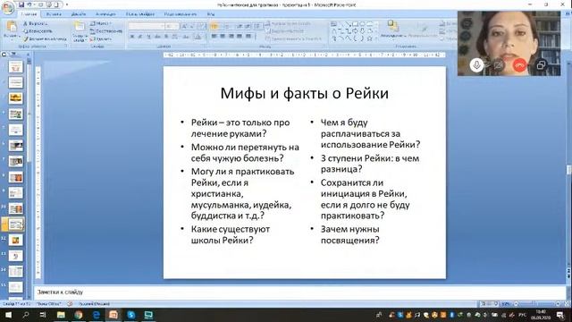
Task: Toggle italic text formatting
Action: point(140,37)
